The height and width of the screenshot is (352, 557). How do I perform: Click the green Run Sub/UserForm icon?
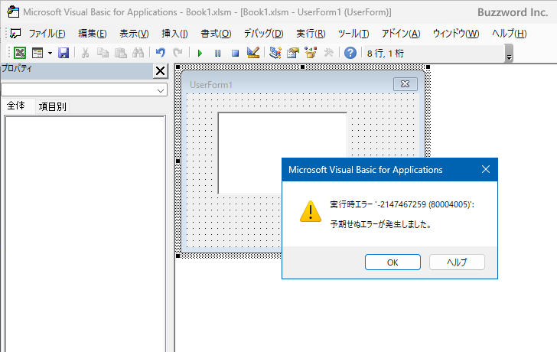tap(200, 54)
